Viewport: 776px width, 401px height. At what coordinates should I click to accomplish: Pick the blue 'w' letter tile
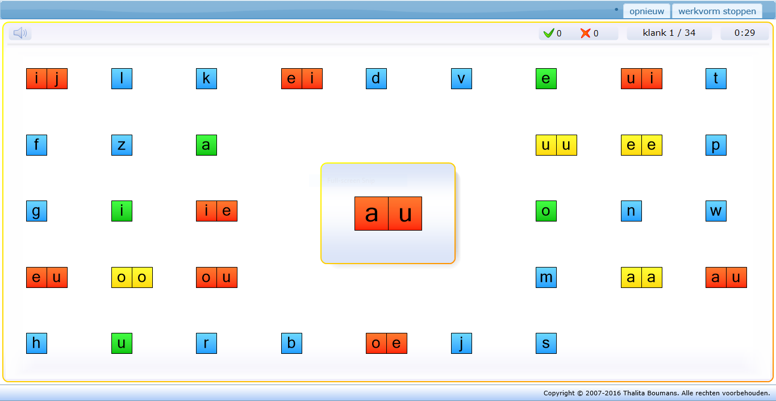[716, 211]
